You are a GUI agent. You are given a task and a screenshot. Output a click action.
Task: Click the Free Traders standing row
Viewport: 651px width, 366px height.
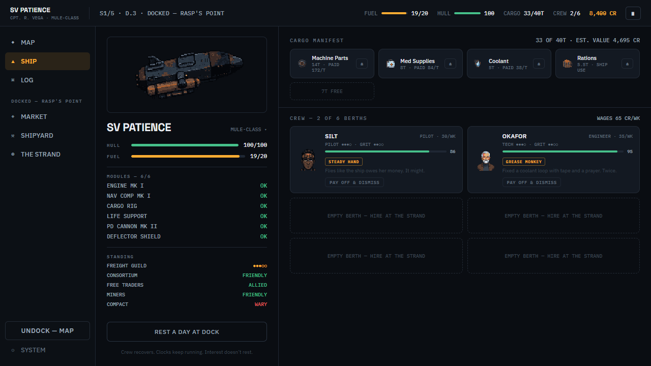(187, 285)
